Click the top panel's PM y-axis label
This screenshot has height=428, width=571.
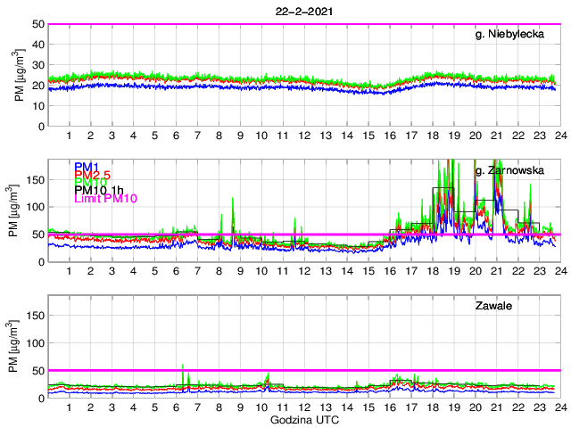coord(20,75)
